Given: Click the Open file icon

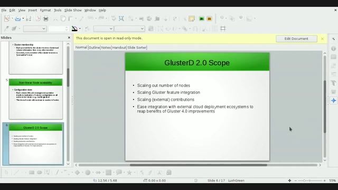Looking at the screenshot, I should click(18, 18).
